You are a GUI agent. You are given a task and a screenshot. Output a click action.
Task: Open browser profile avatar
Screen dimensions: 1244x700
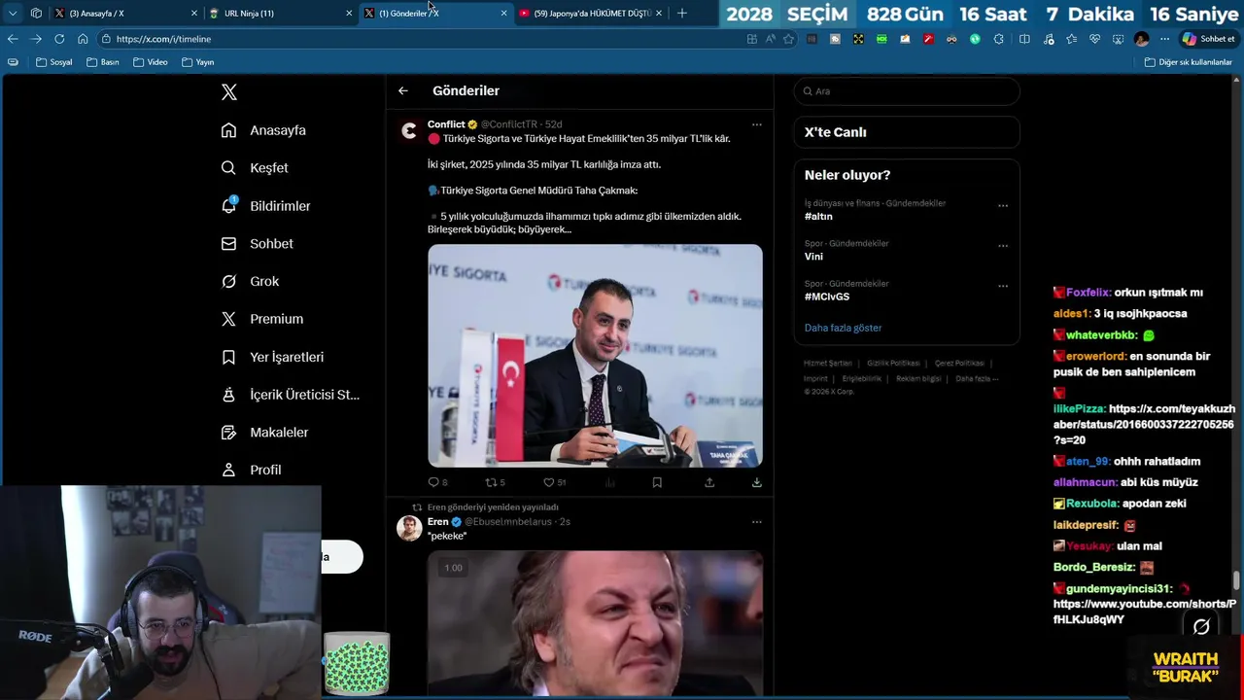pos(1141,39)
